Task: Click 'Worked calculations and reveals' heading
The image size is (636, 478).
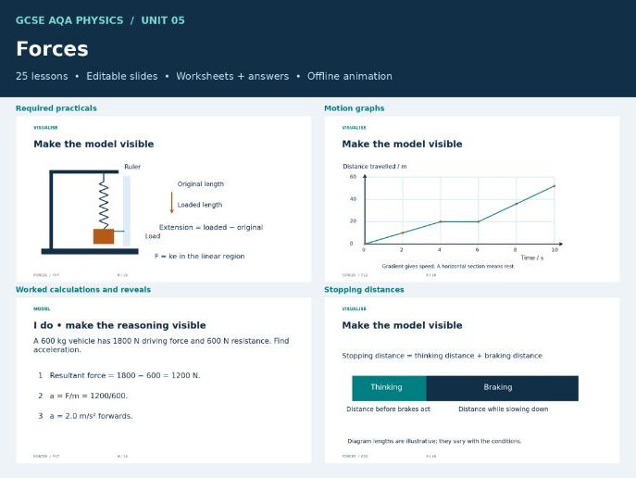Action: tap(83, 290)
